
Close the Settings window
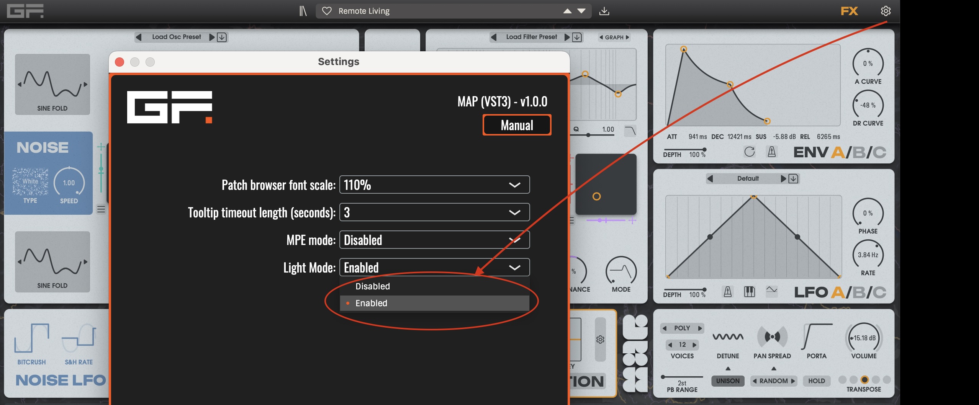click(x=120, y=62)
